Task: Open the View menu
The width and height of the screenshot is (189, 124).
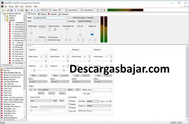Action: [22, 6]
